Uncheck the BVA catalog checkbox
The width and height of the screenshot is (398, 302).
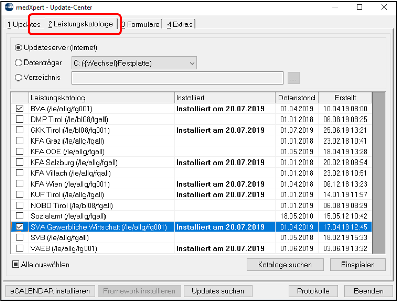point(19,109)
